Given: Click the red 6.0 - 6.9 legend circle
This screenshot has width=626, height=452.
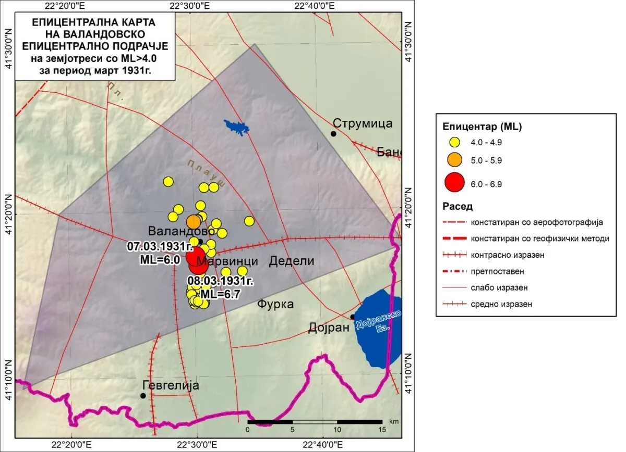Looking at the screenshot, I should point(454,183).
